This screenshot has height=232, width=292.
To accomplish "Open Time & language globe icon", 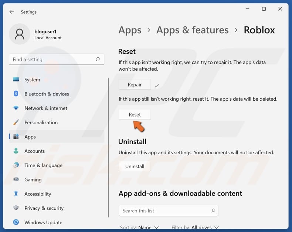I will 16,165.
